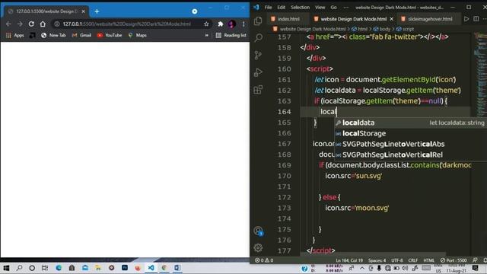The width and height of the screenshot is (487, 274).
Task: Open the Accounts icon in activity bar
Action: point(258,231)
